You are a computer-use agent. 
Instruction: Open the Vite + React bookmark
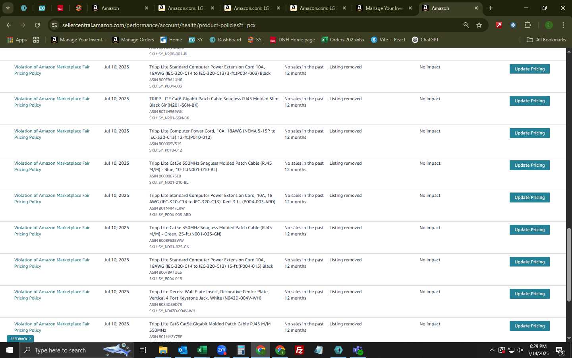pyautogui.click(x=388, y=40)
